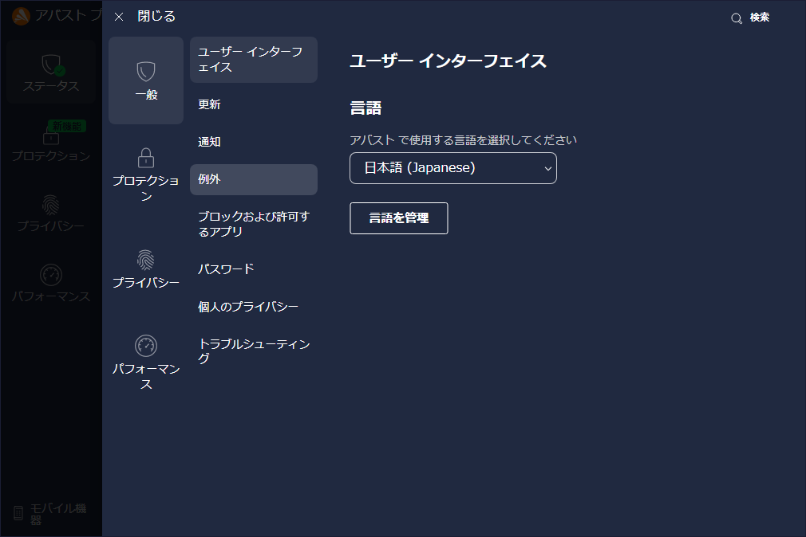Click the Avast logo in the main window
806x537 pixels.
[21, 17]
